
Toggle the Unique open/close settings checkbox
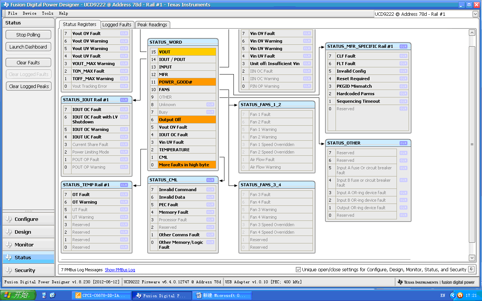[x=298, y=270]
